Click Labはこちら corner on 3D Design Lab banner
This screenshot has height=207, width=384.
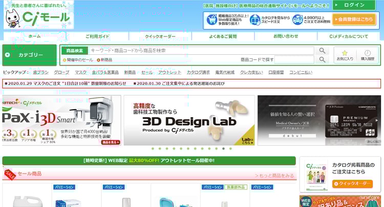tap(247, 140)
